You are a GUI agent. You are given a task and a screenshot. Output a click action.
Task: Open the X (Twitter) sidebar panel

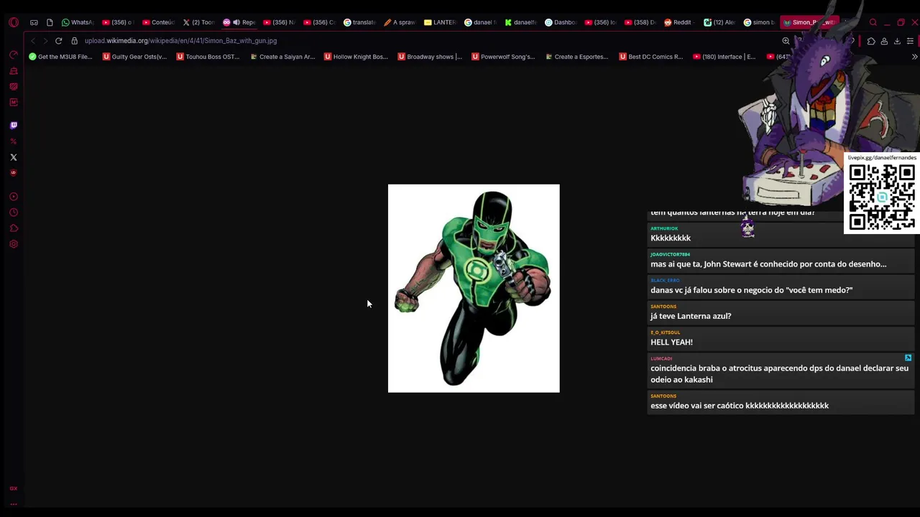14,157
